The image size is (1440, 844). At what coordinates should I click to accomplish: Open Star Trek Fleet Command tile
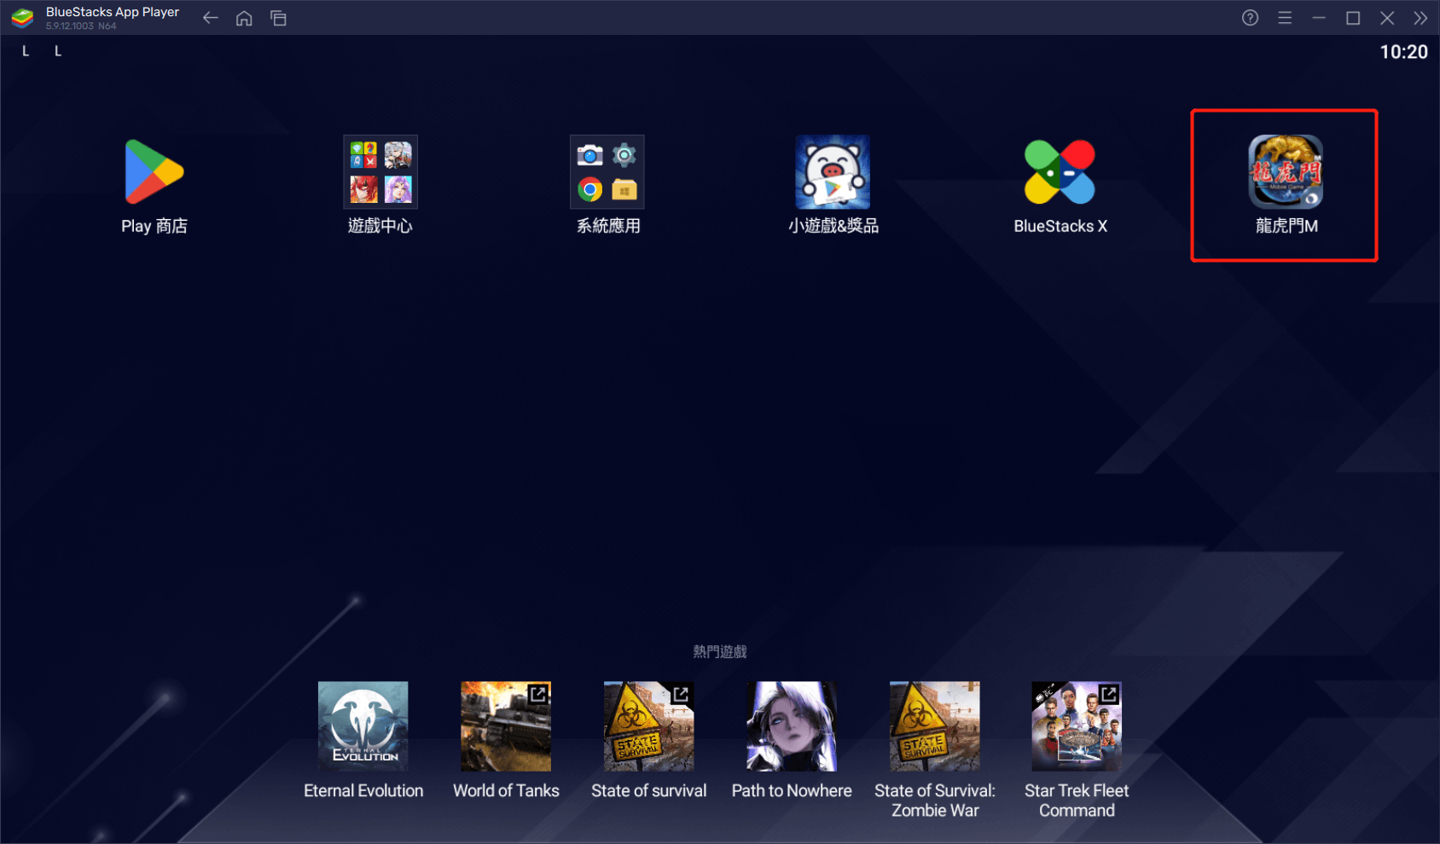tap(1077, 726)
